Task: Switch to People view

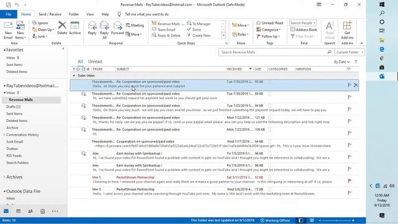Action: (x=30, y=211)
